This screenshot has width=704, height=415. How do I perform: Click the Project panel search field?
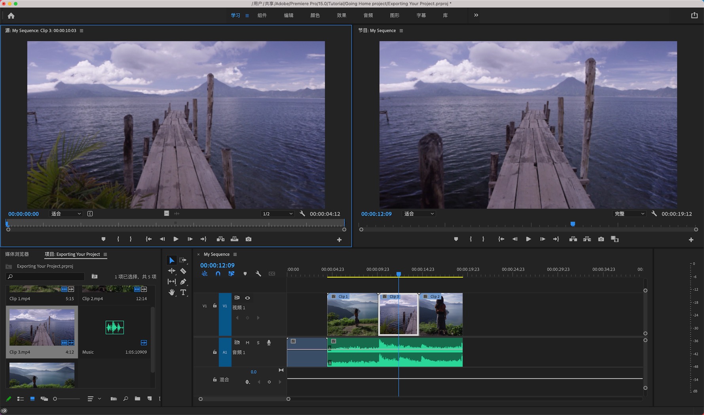click(45, 276)
